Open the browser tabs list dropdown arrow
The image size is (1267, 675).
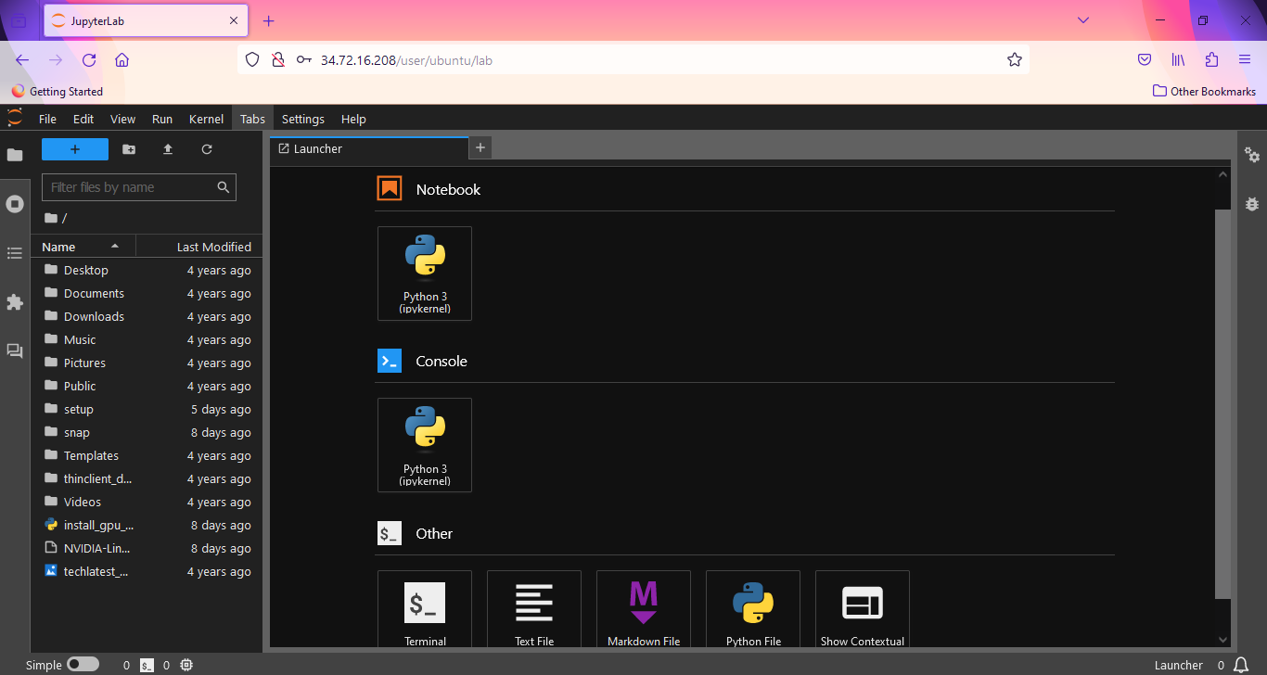pyautogui.click(x=1082, y=20)
